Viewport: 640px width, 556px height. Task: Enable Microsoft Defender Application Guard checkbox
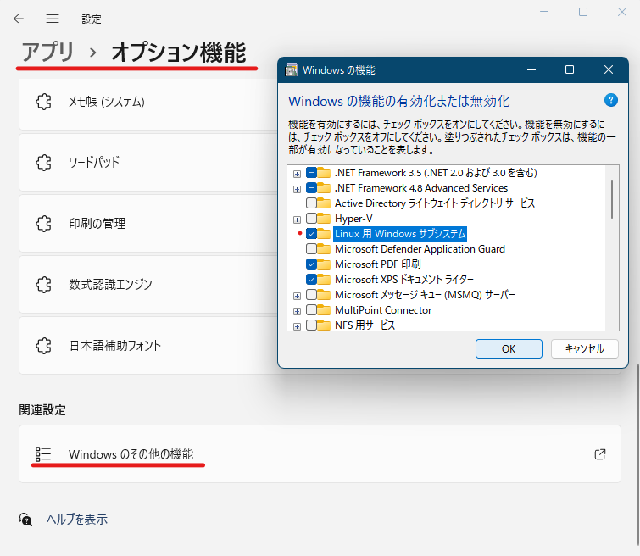[x=311, y=248]
